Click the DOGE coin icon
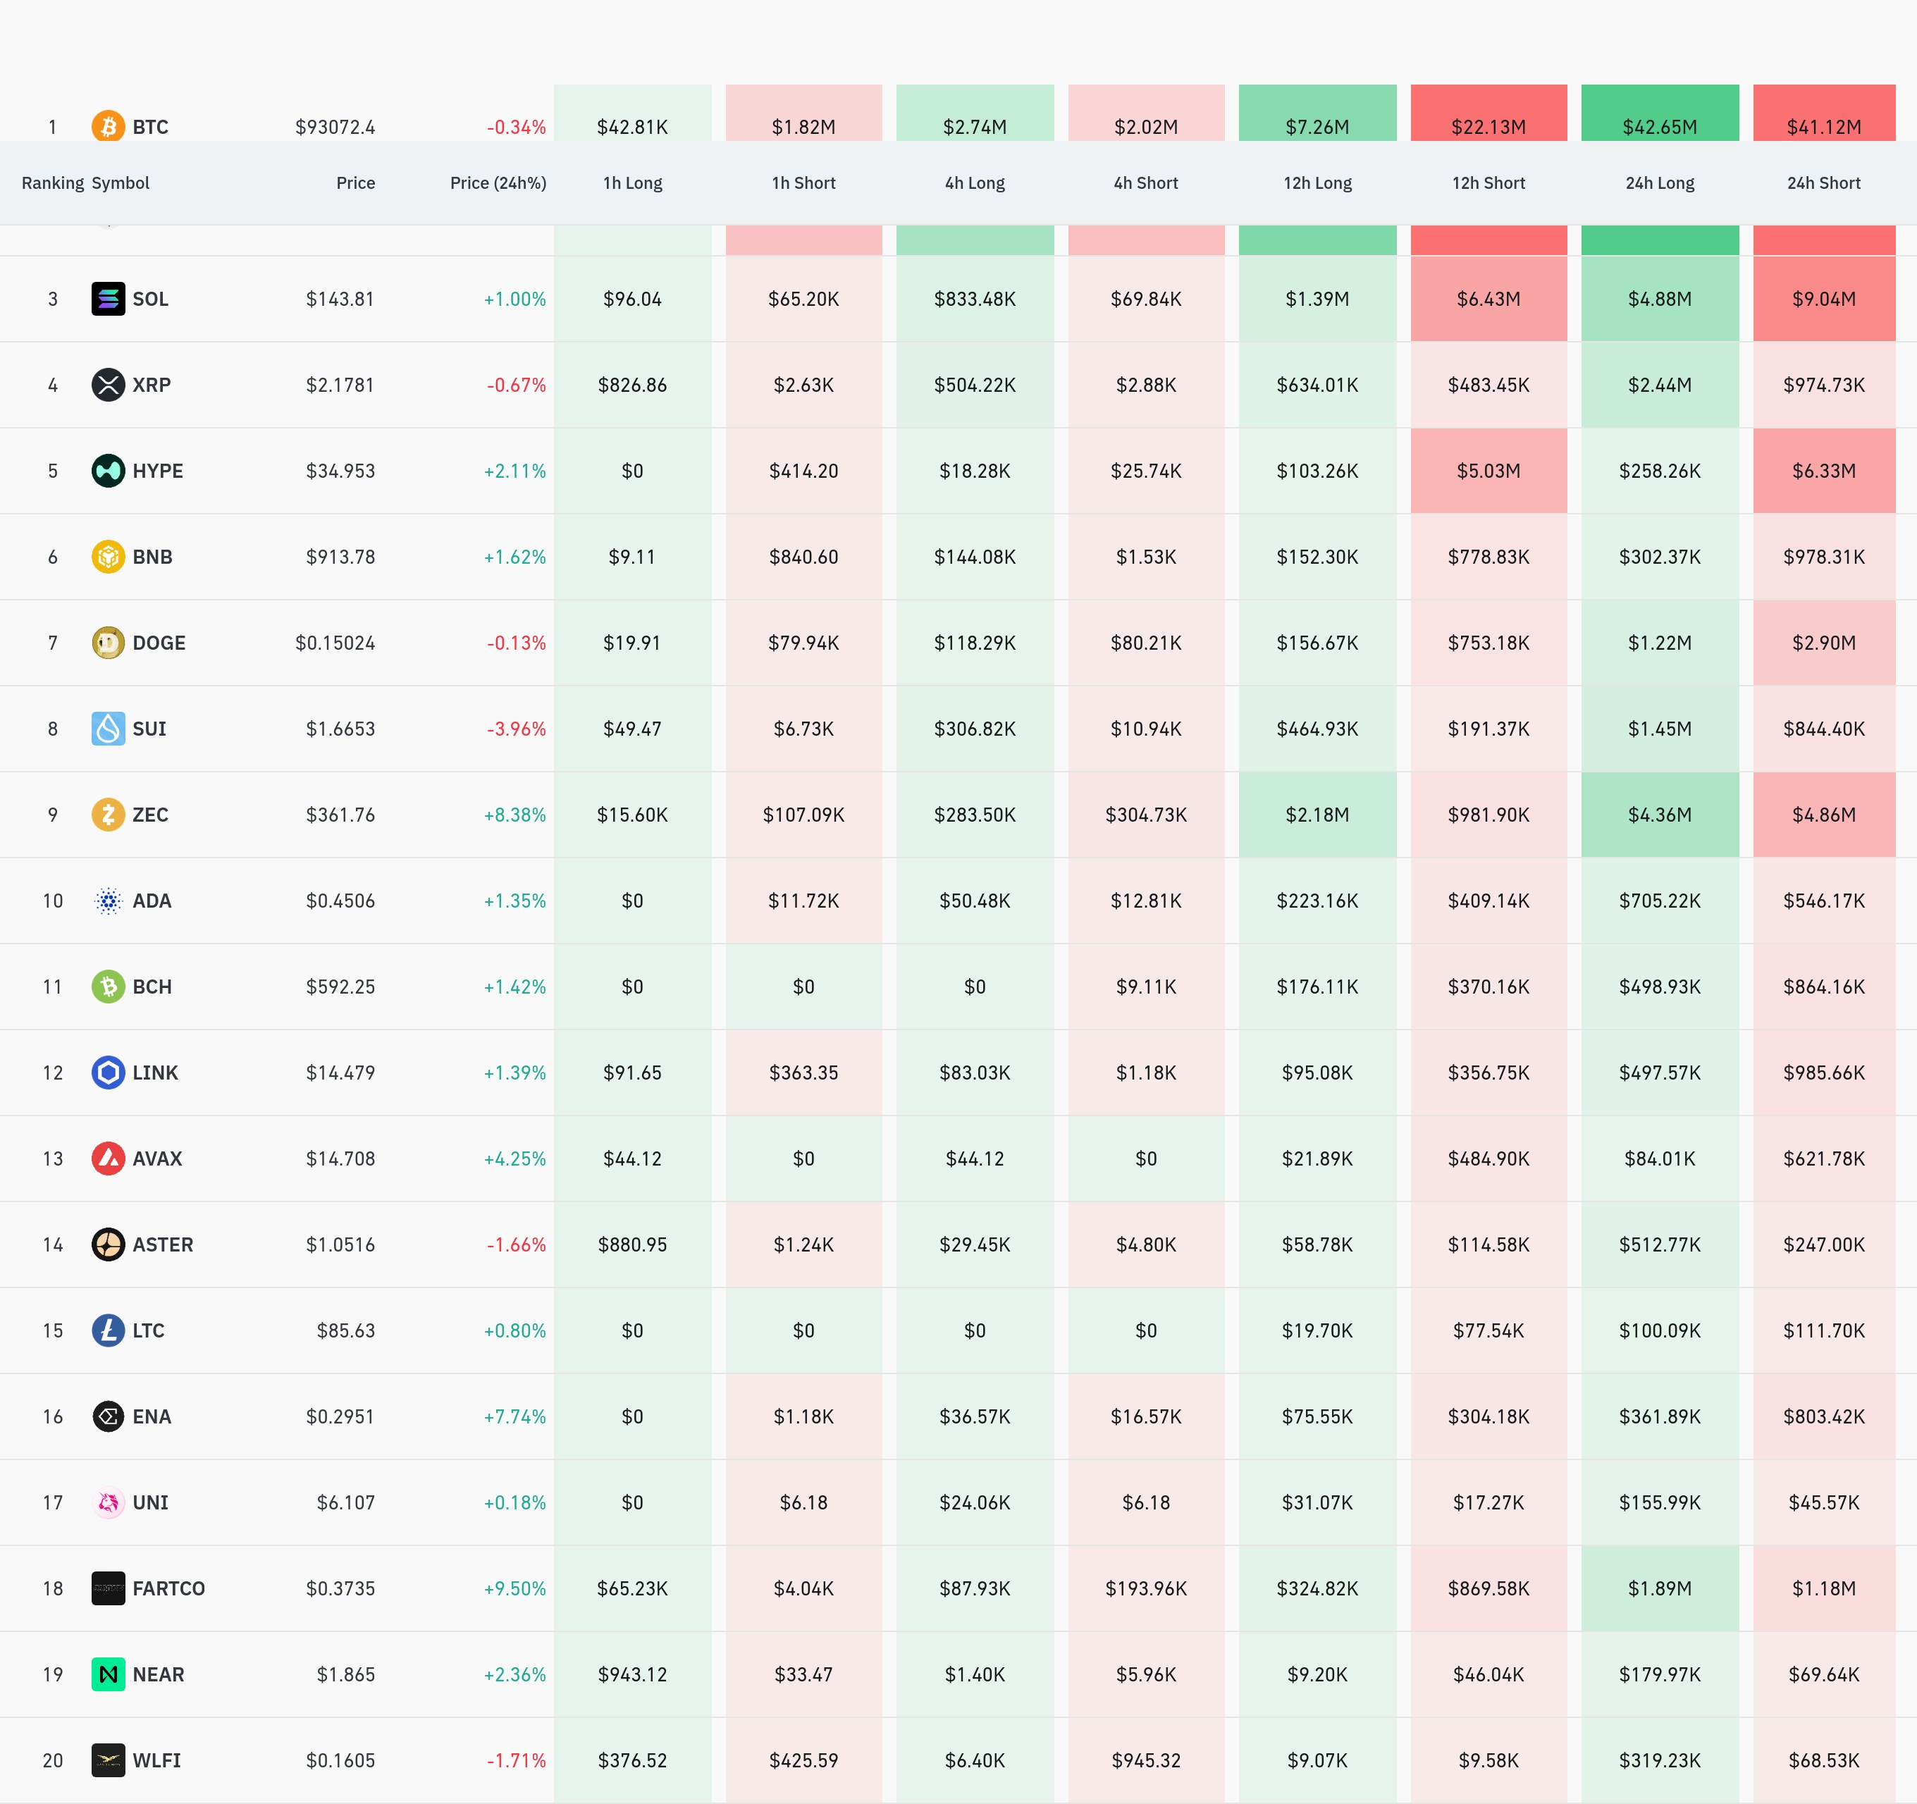The height and width of the screenshot is (1804, 1917). coord(108,642)
